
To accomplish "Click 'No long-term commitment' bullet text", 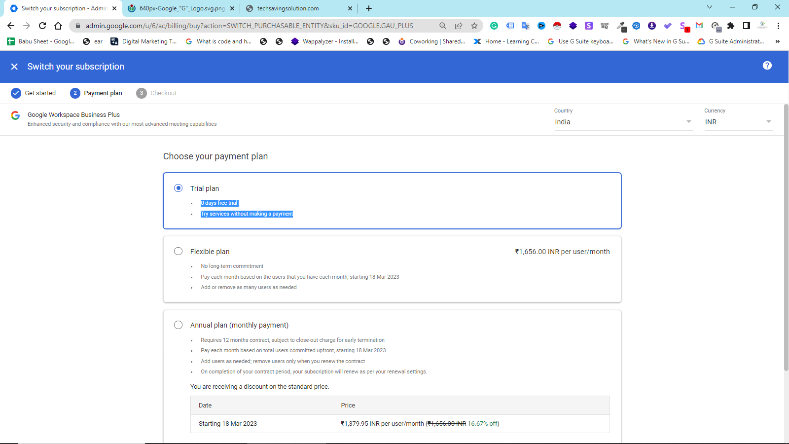I will point(232,266).
